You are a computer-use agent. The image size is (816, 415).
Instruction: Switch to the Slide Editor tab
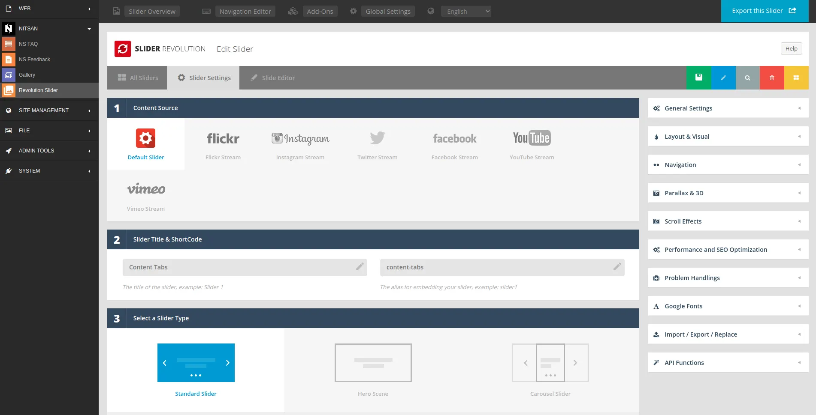pyautogui.click(x=272, y=78)
